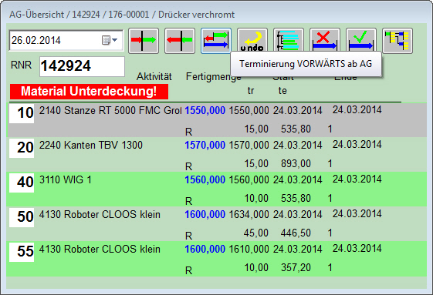
Task: Click 4130 Roboter CLOOS klein in row 55
Action: click(x=100, y=250)
